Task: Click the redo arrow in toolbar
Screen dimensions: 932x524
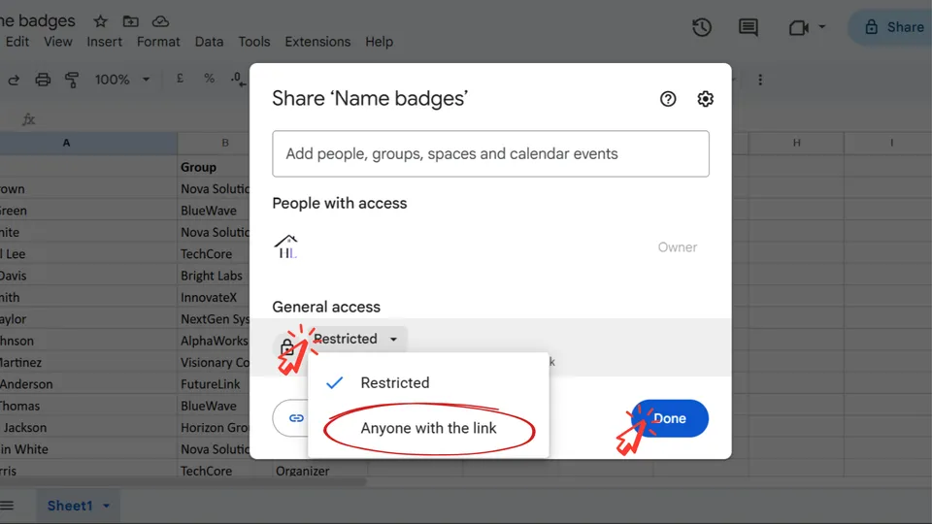Action: pyautogui.click(x=14, y=80)
